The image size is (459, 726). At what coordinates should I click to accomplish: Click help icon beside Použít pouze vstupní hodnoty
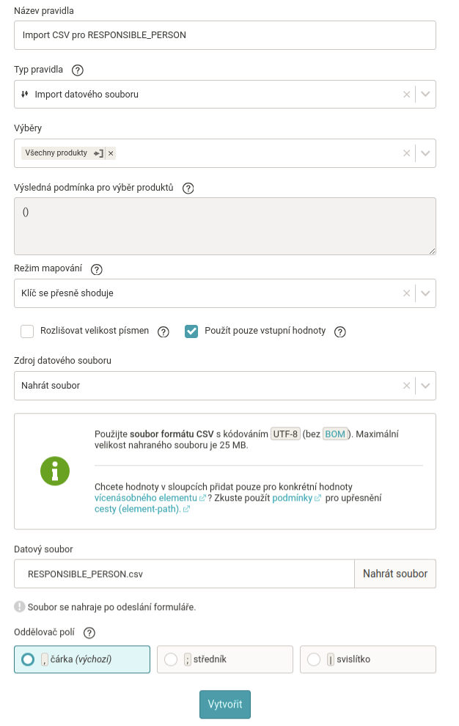340,331
